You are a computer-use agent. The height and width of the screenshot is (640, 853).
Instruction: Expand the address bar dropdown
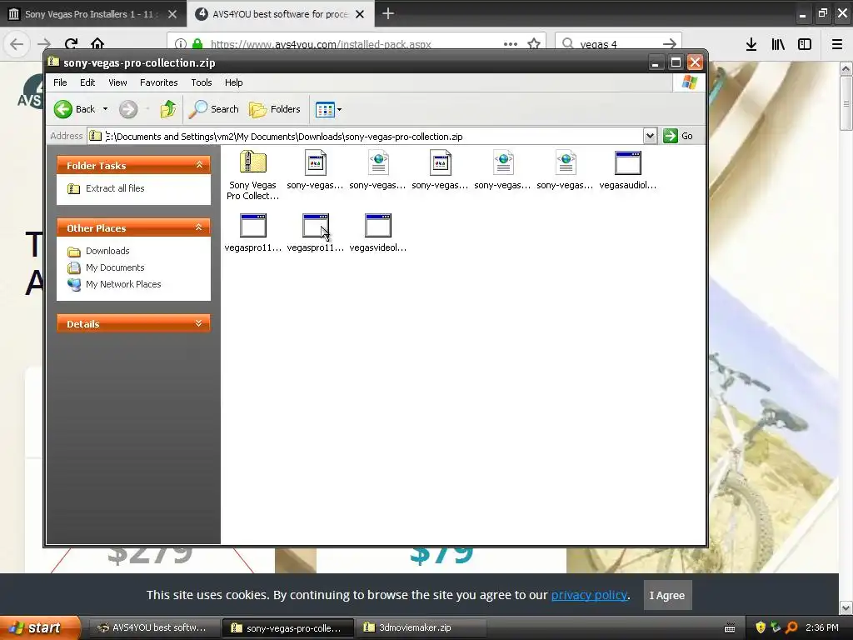pyautogui.click(x=650, y=136)
